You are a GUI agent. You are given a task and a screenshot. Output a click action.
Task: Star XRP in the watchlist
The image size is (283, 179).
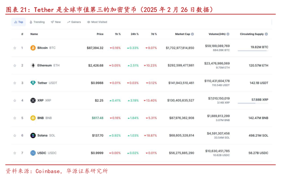pyautogui.click(x=15, y=100)
